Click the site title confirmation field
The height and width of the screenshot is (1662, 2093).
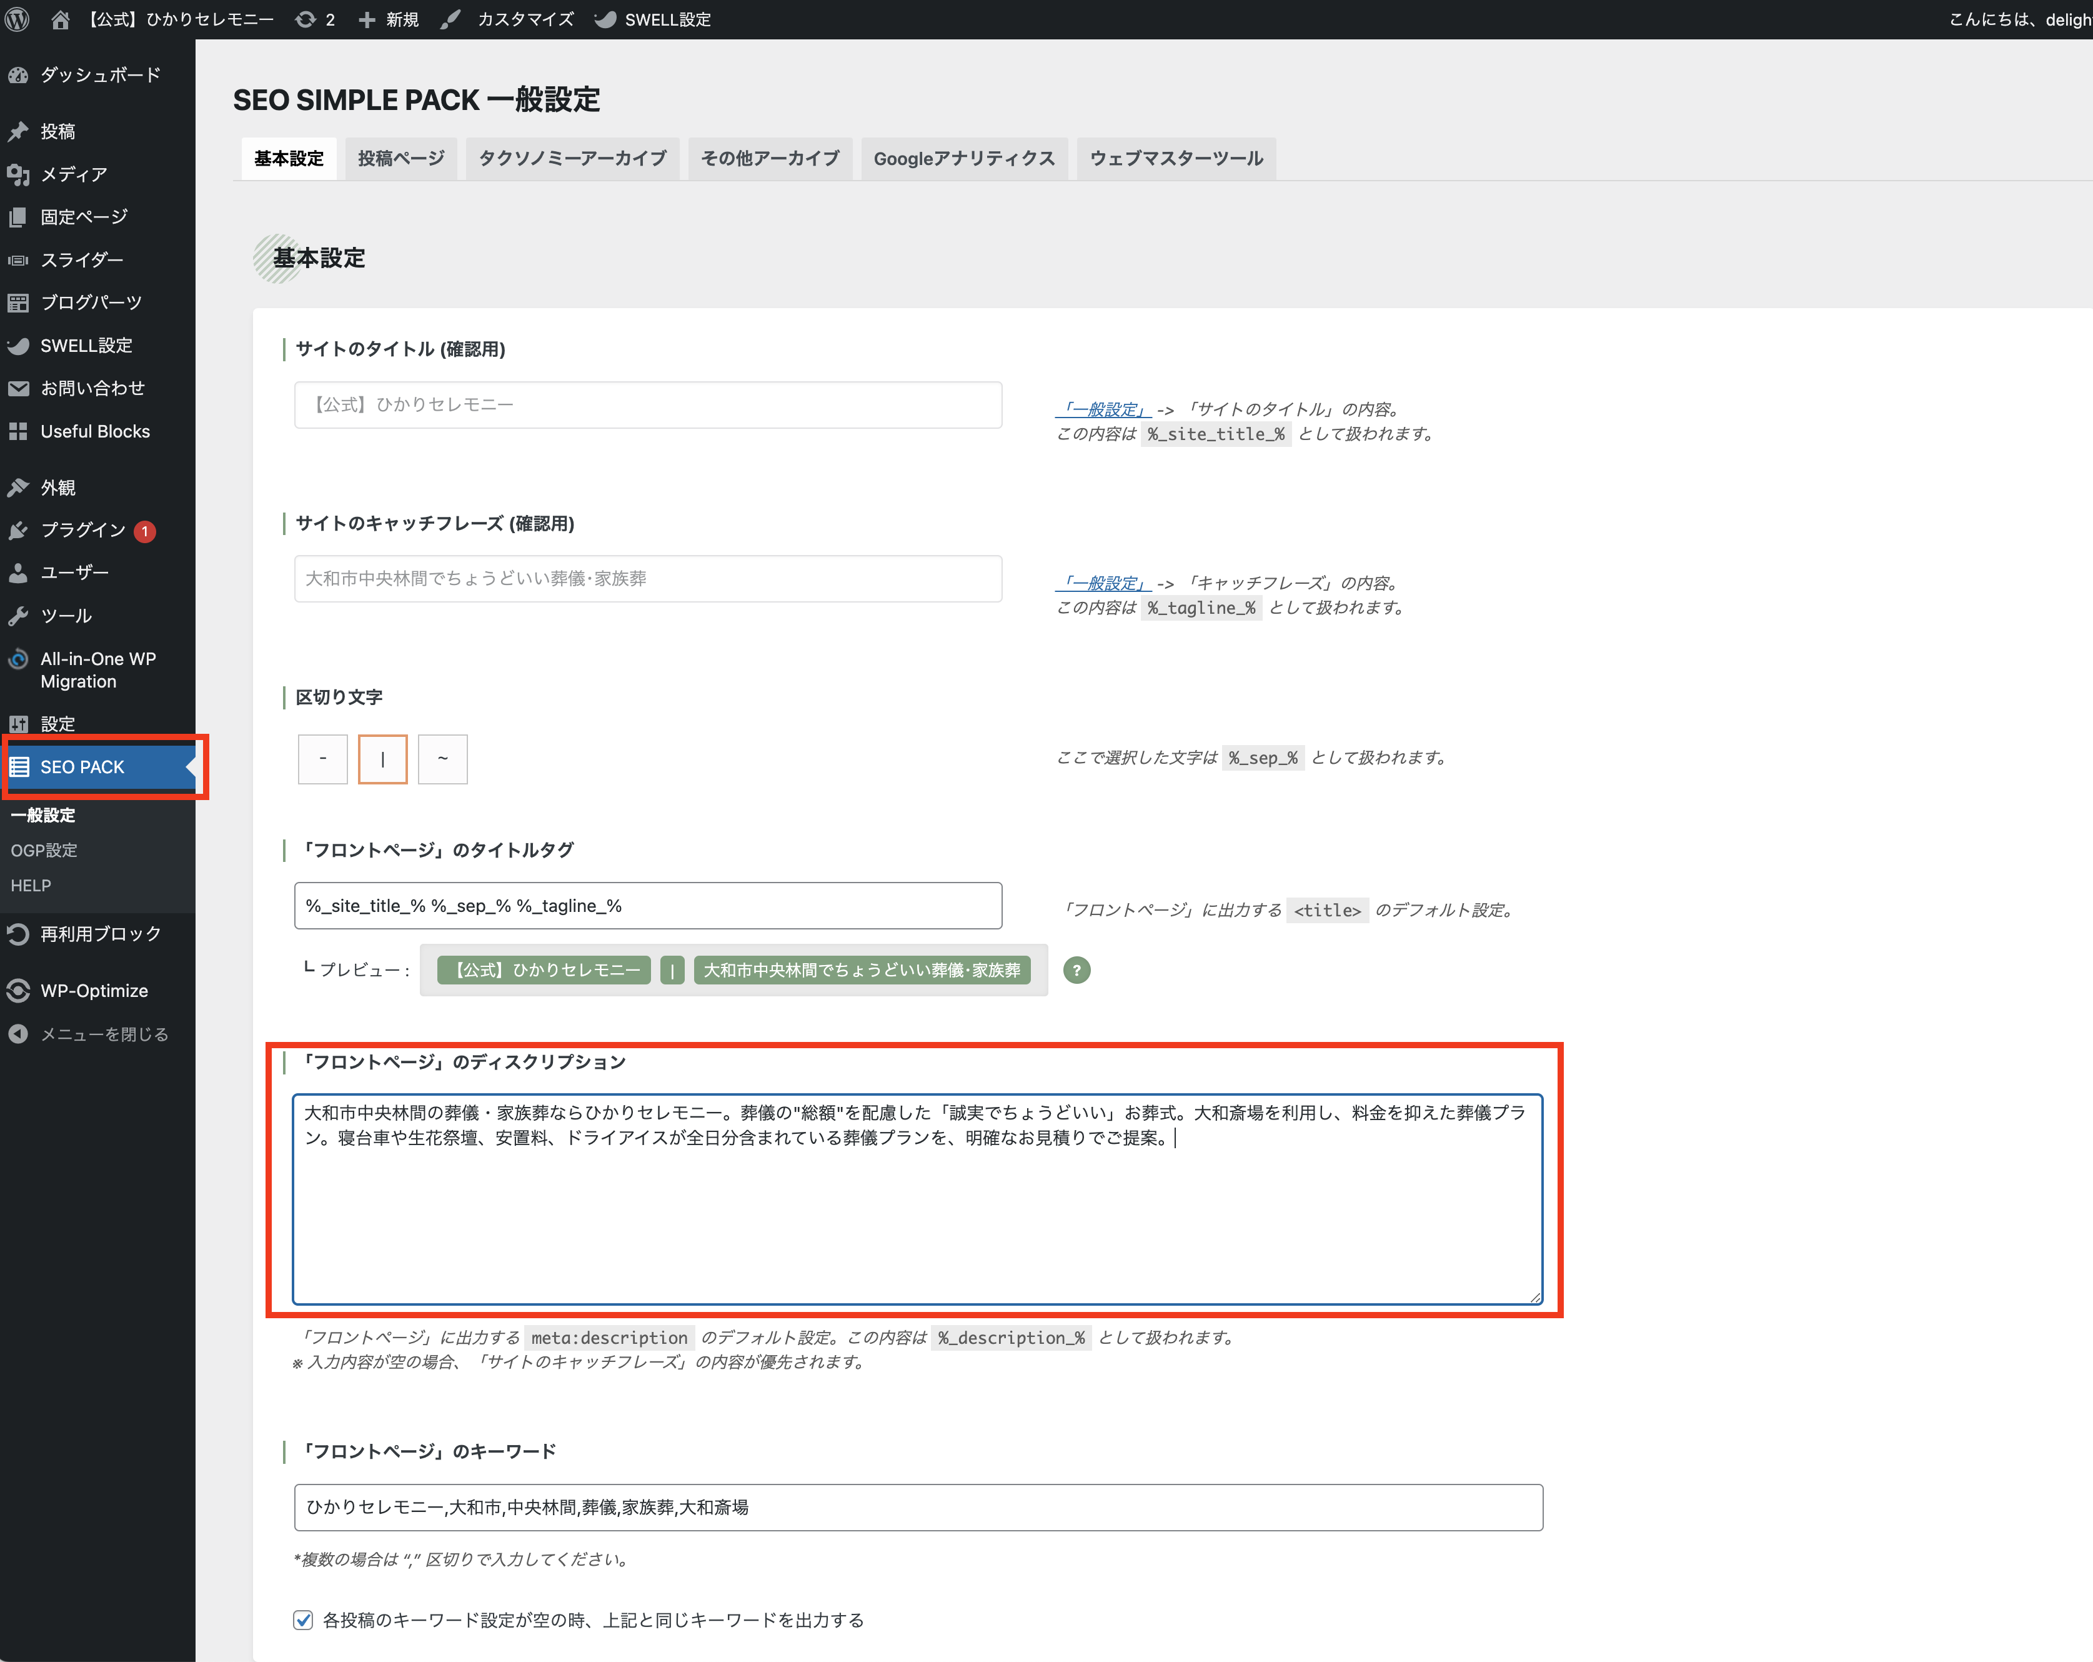[647, 404]
